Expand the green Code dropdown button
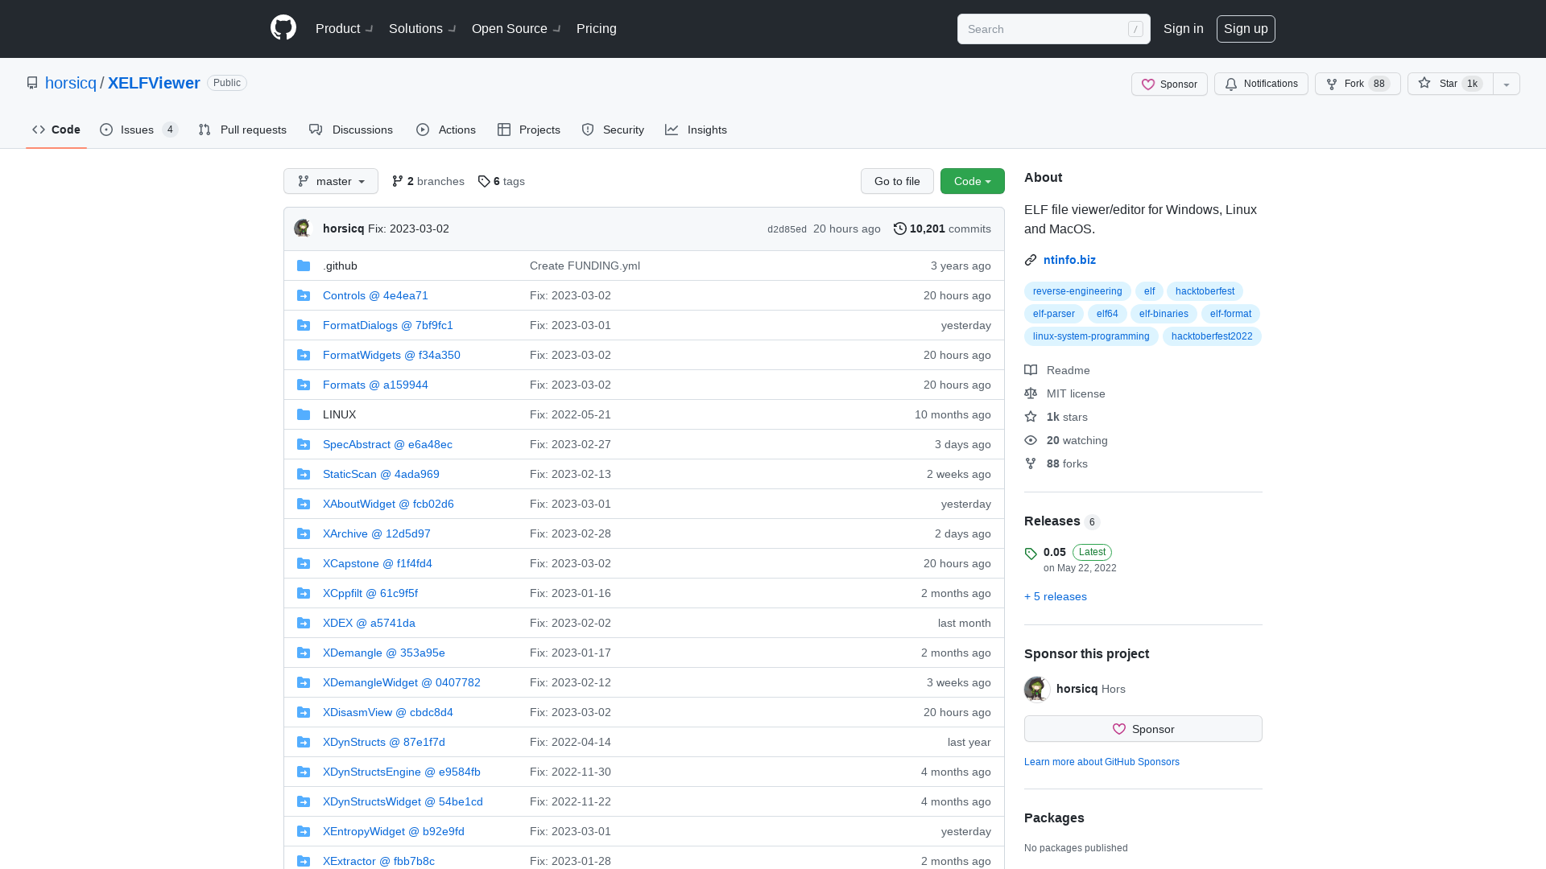Image resolution: width=1546 pixels, height=869 pixels. click(973, 181)
